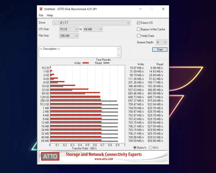Enable the Verify Data checkbox
Image resolution: width=216 pixels, height=173 pixels.
139,36
